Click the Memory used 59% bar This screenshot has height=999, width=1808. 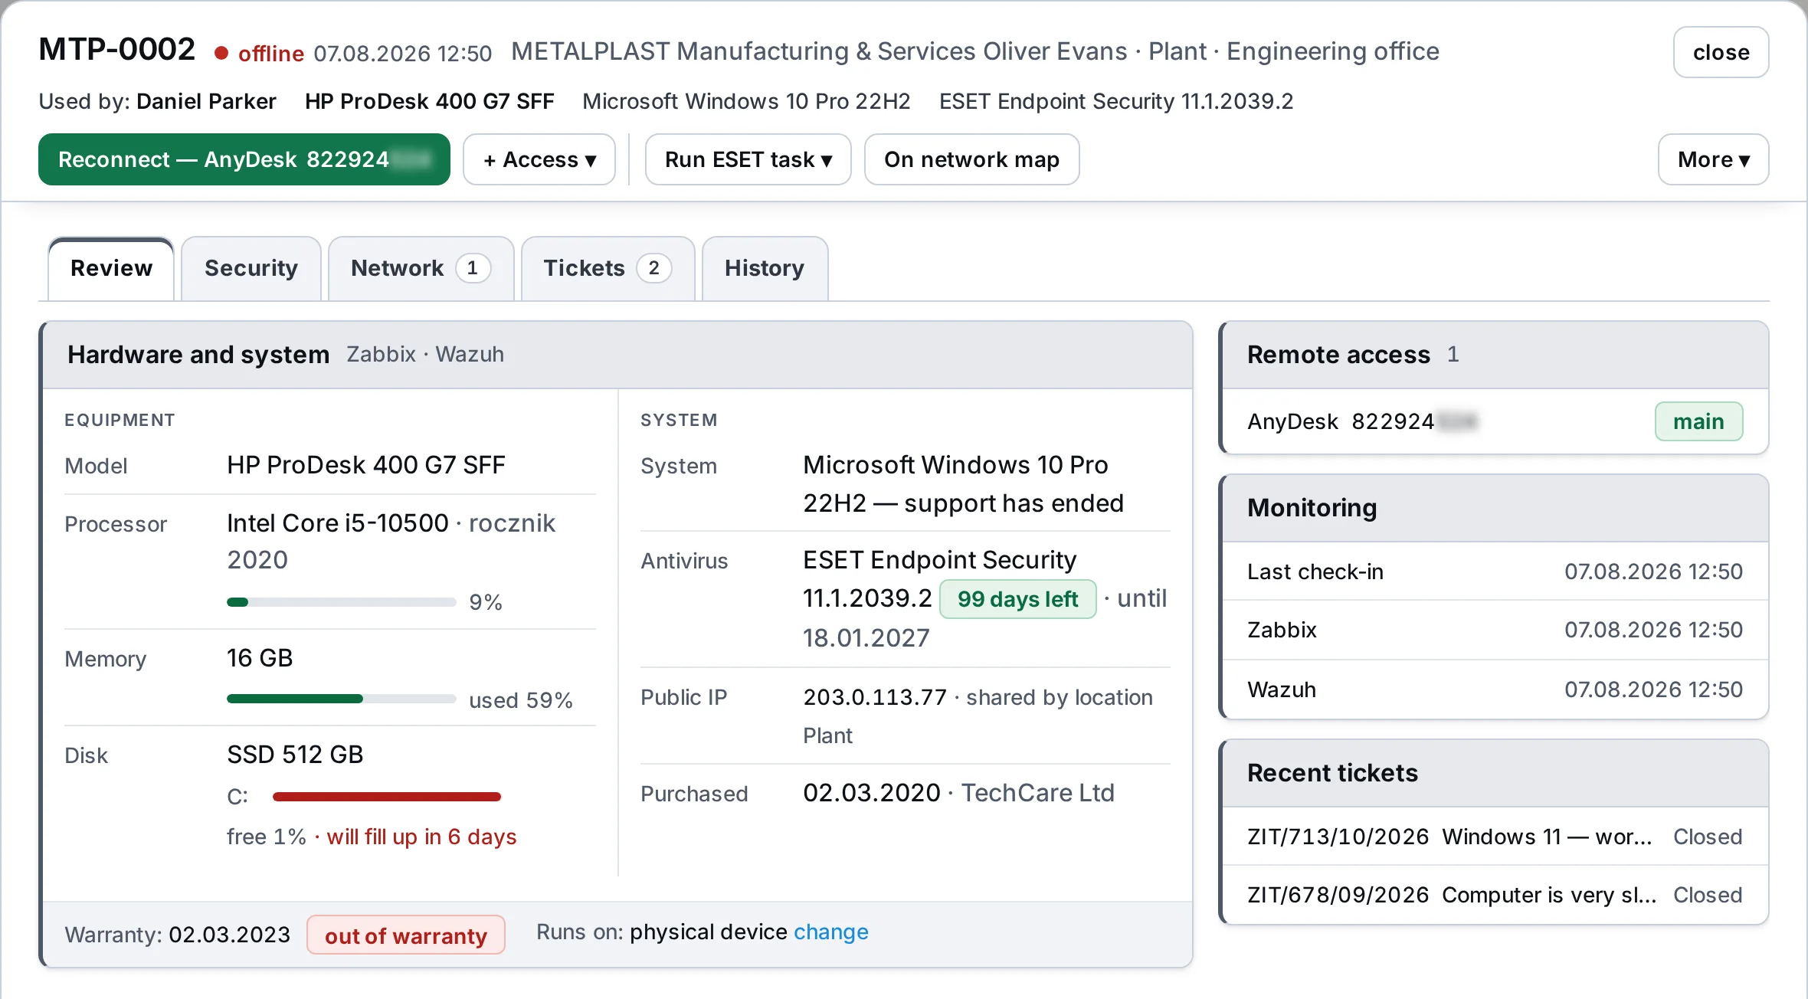pyautogui.click(x=342, y=699)
